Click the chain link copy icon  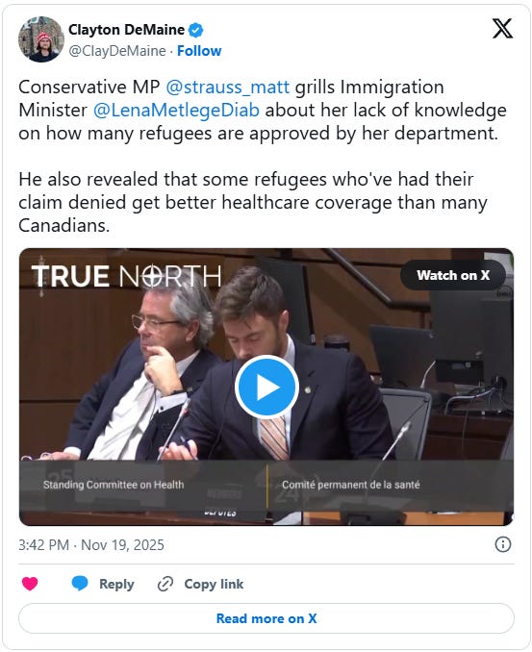165,584
